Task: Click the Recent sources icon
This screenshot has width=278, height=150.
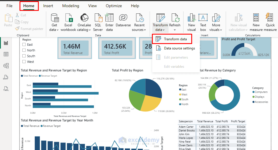Action: pyautogui.click(x=140, y=18)
